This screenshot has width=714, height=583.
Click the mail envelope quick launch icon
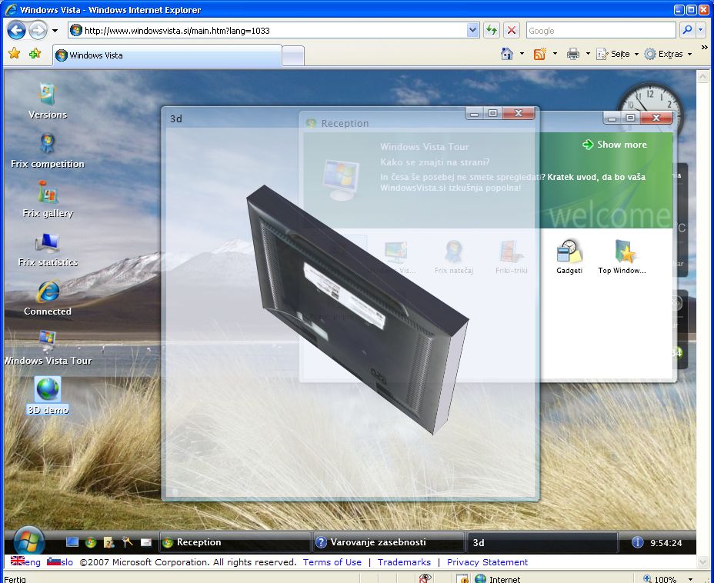point(145,542)
